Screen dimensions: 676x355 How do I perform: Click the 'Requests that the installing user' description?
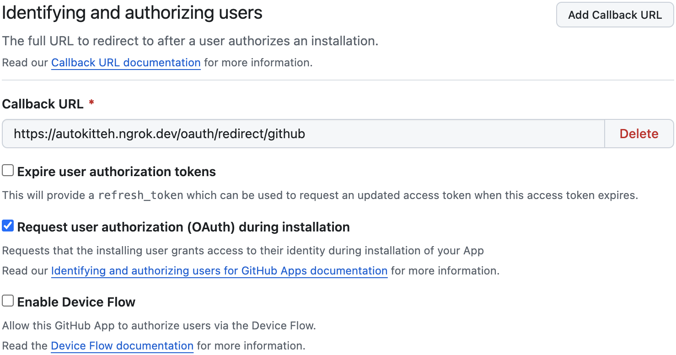(243, 251)
